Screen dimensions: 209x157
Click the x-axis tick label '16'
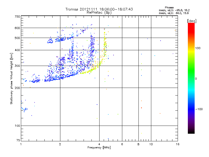click(x=178, y=144)
